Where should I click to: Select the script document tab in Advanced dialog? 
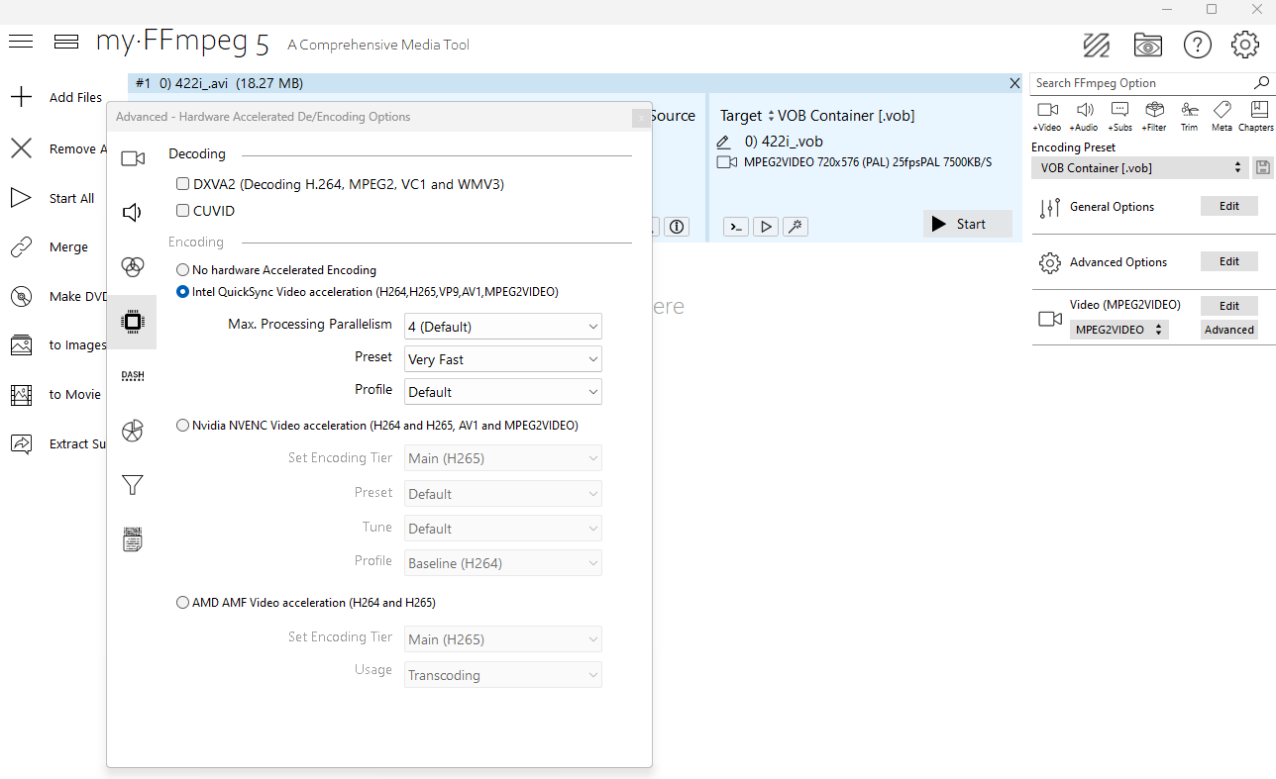(133, 539)
